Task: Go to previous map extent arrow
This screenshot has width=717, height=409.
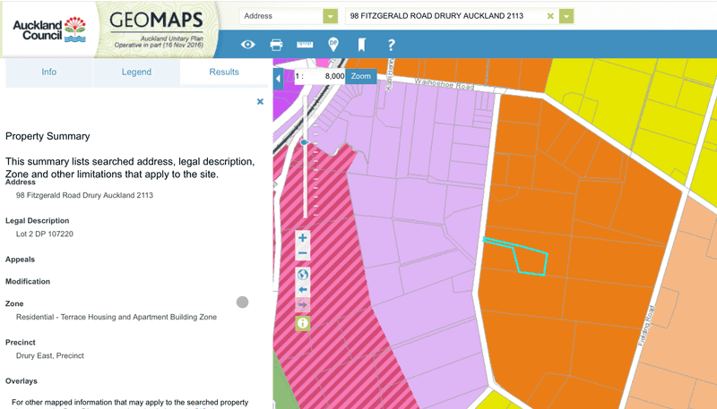Action: pyautogui.click(x=302, y=290)
